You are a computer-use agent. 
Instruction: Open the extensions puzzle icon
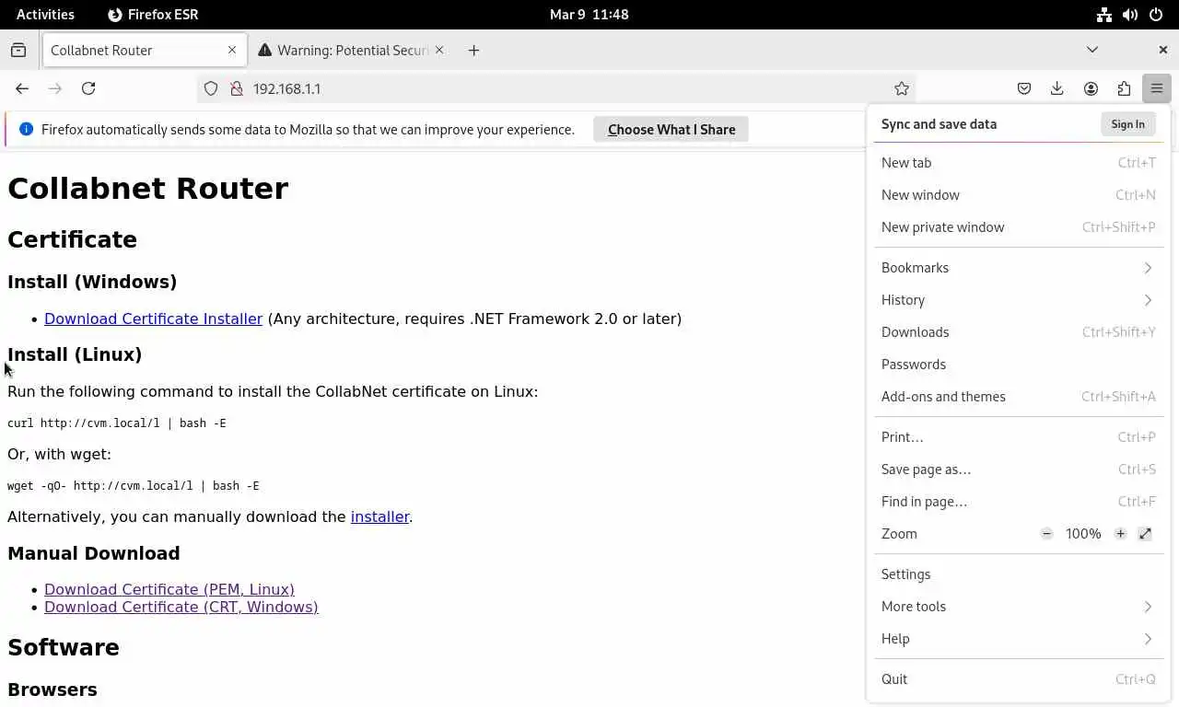pos(1124,88)
